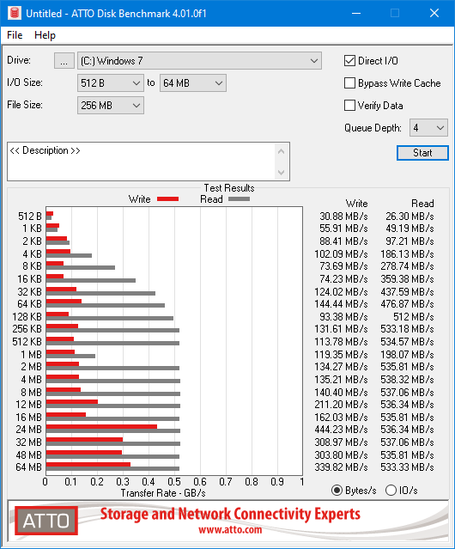Select the Bytes/s radio button

(x=337, y=491)
